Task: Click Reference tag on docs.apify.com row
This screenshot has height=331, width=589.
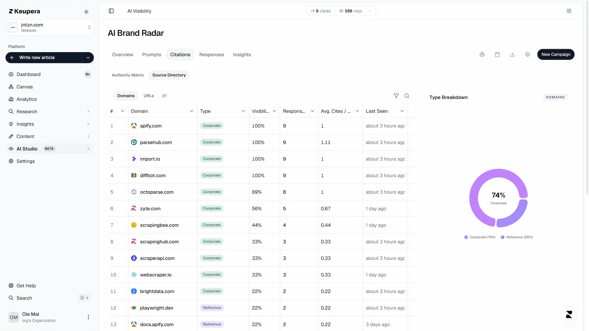Action: tap(212, 324)
